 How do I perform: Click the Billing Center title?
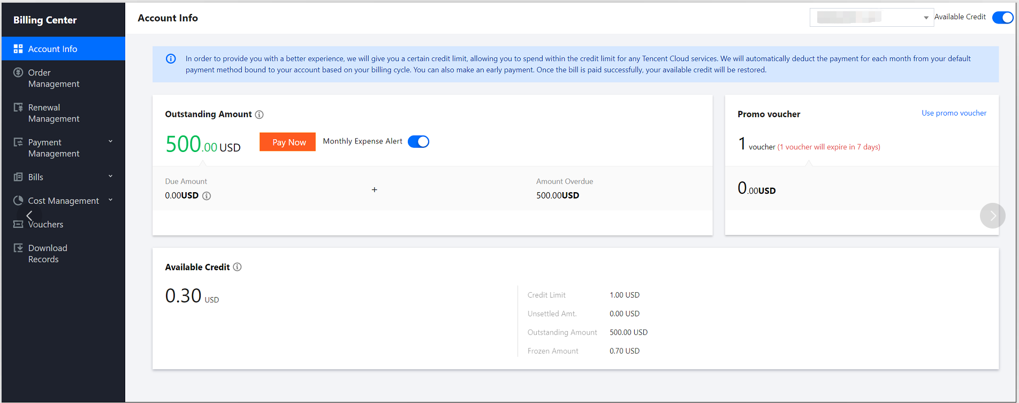click(45, 20)
